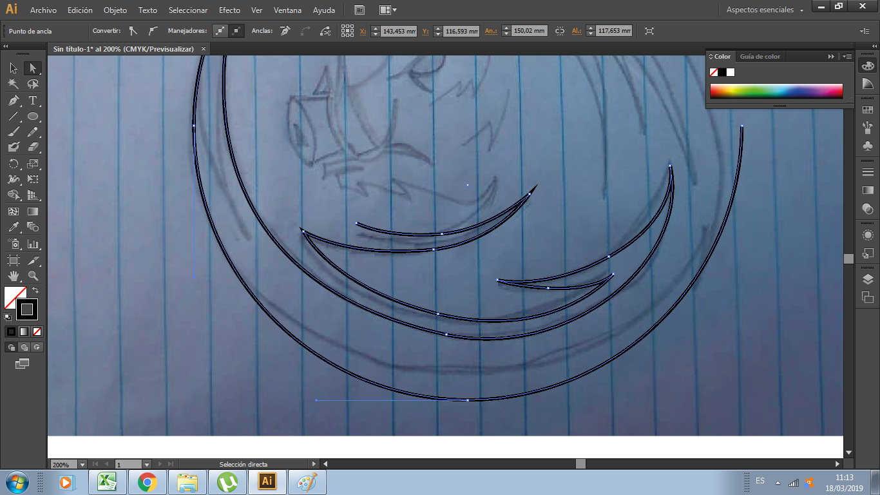The height and width of the screenshot is (495, 880).
Task: Switch to the Guía de color tab
Action: tap(760, 57)
